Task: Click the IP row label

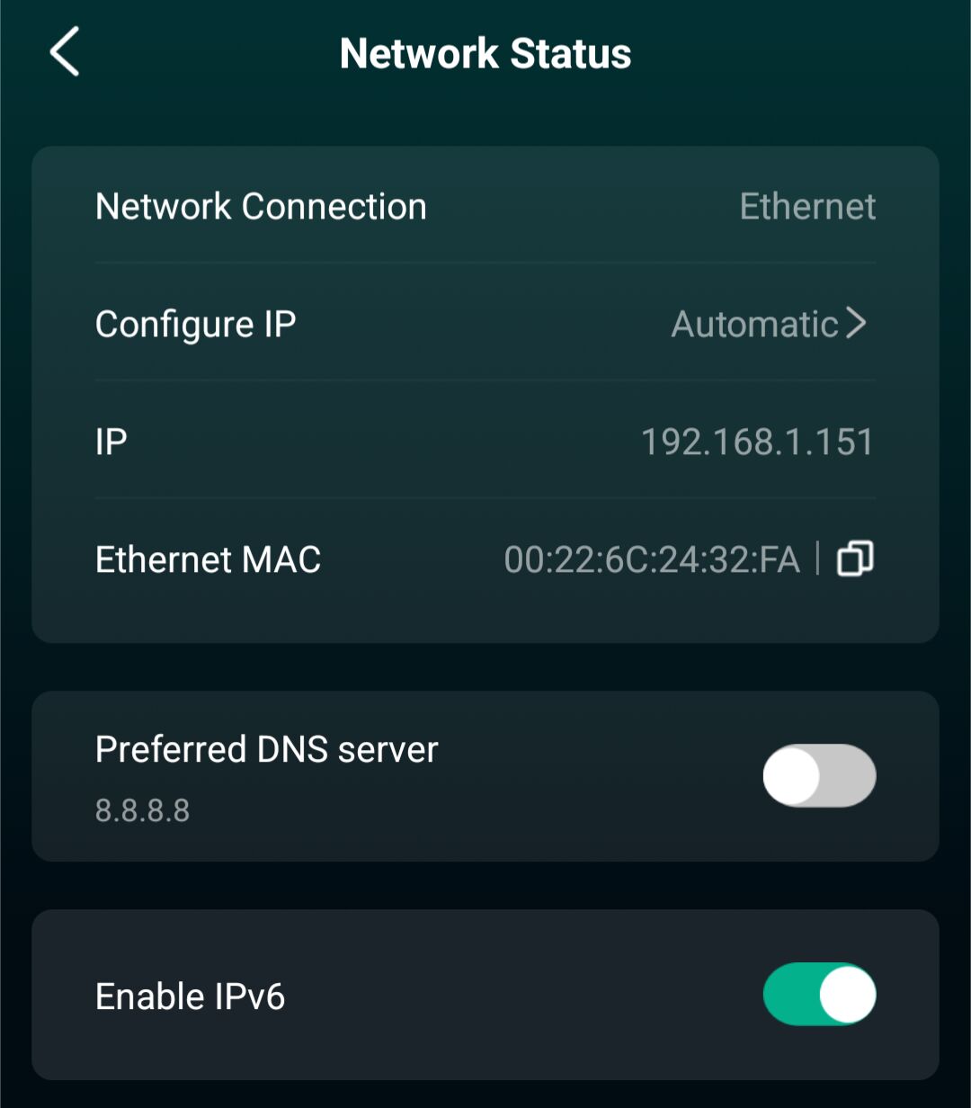Action: click(x=111, y=442)
